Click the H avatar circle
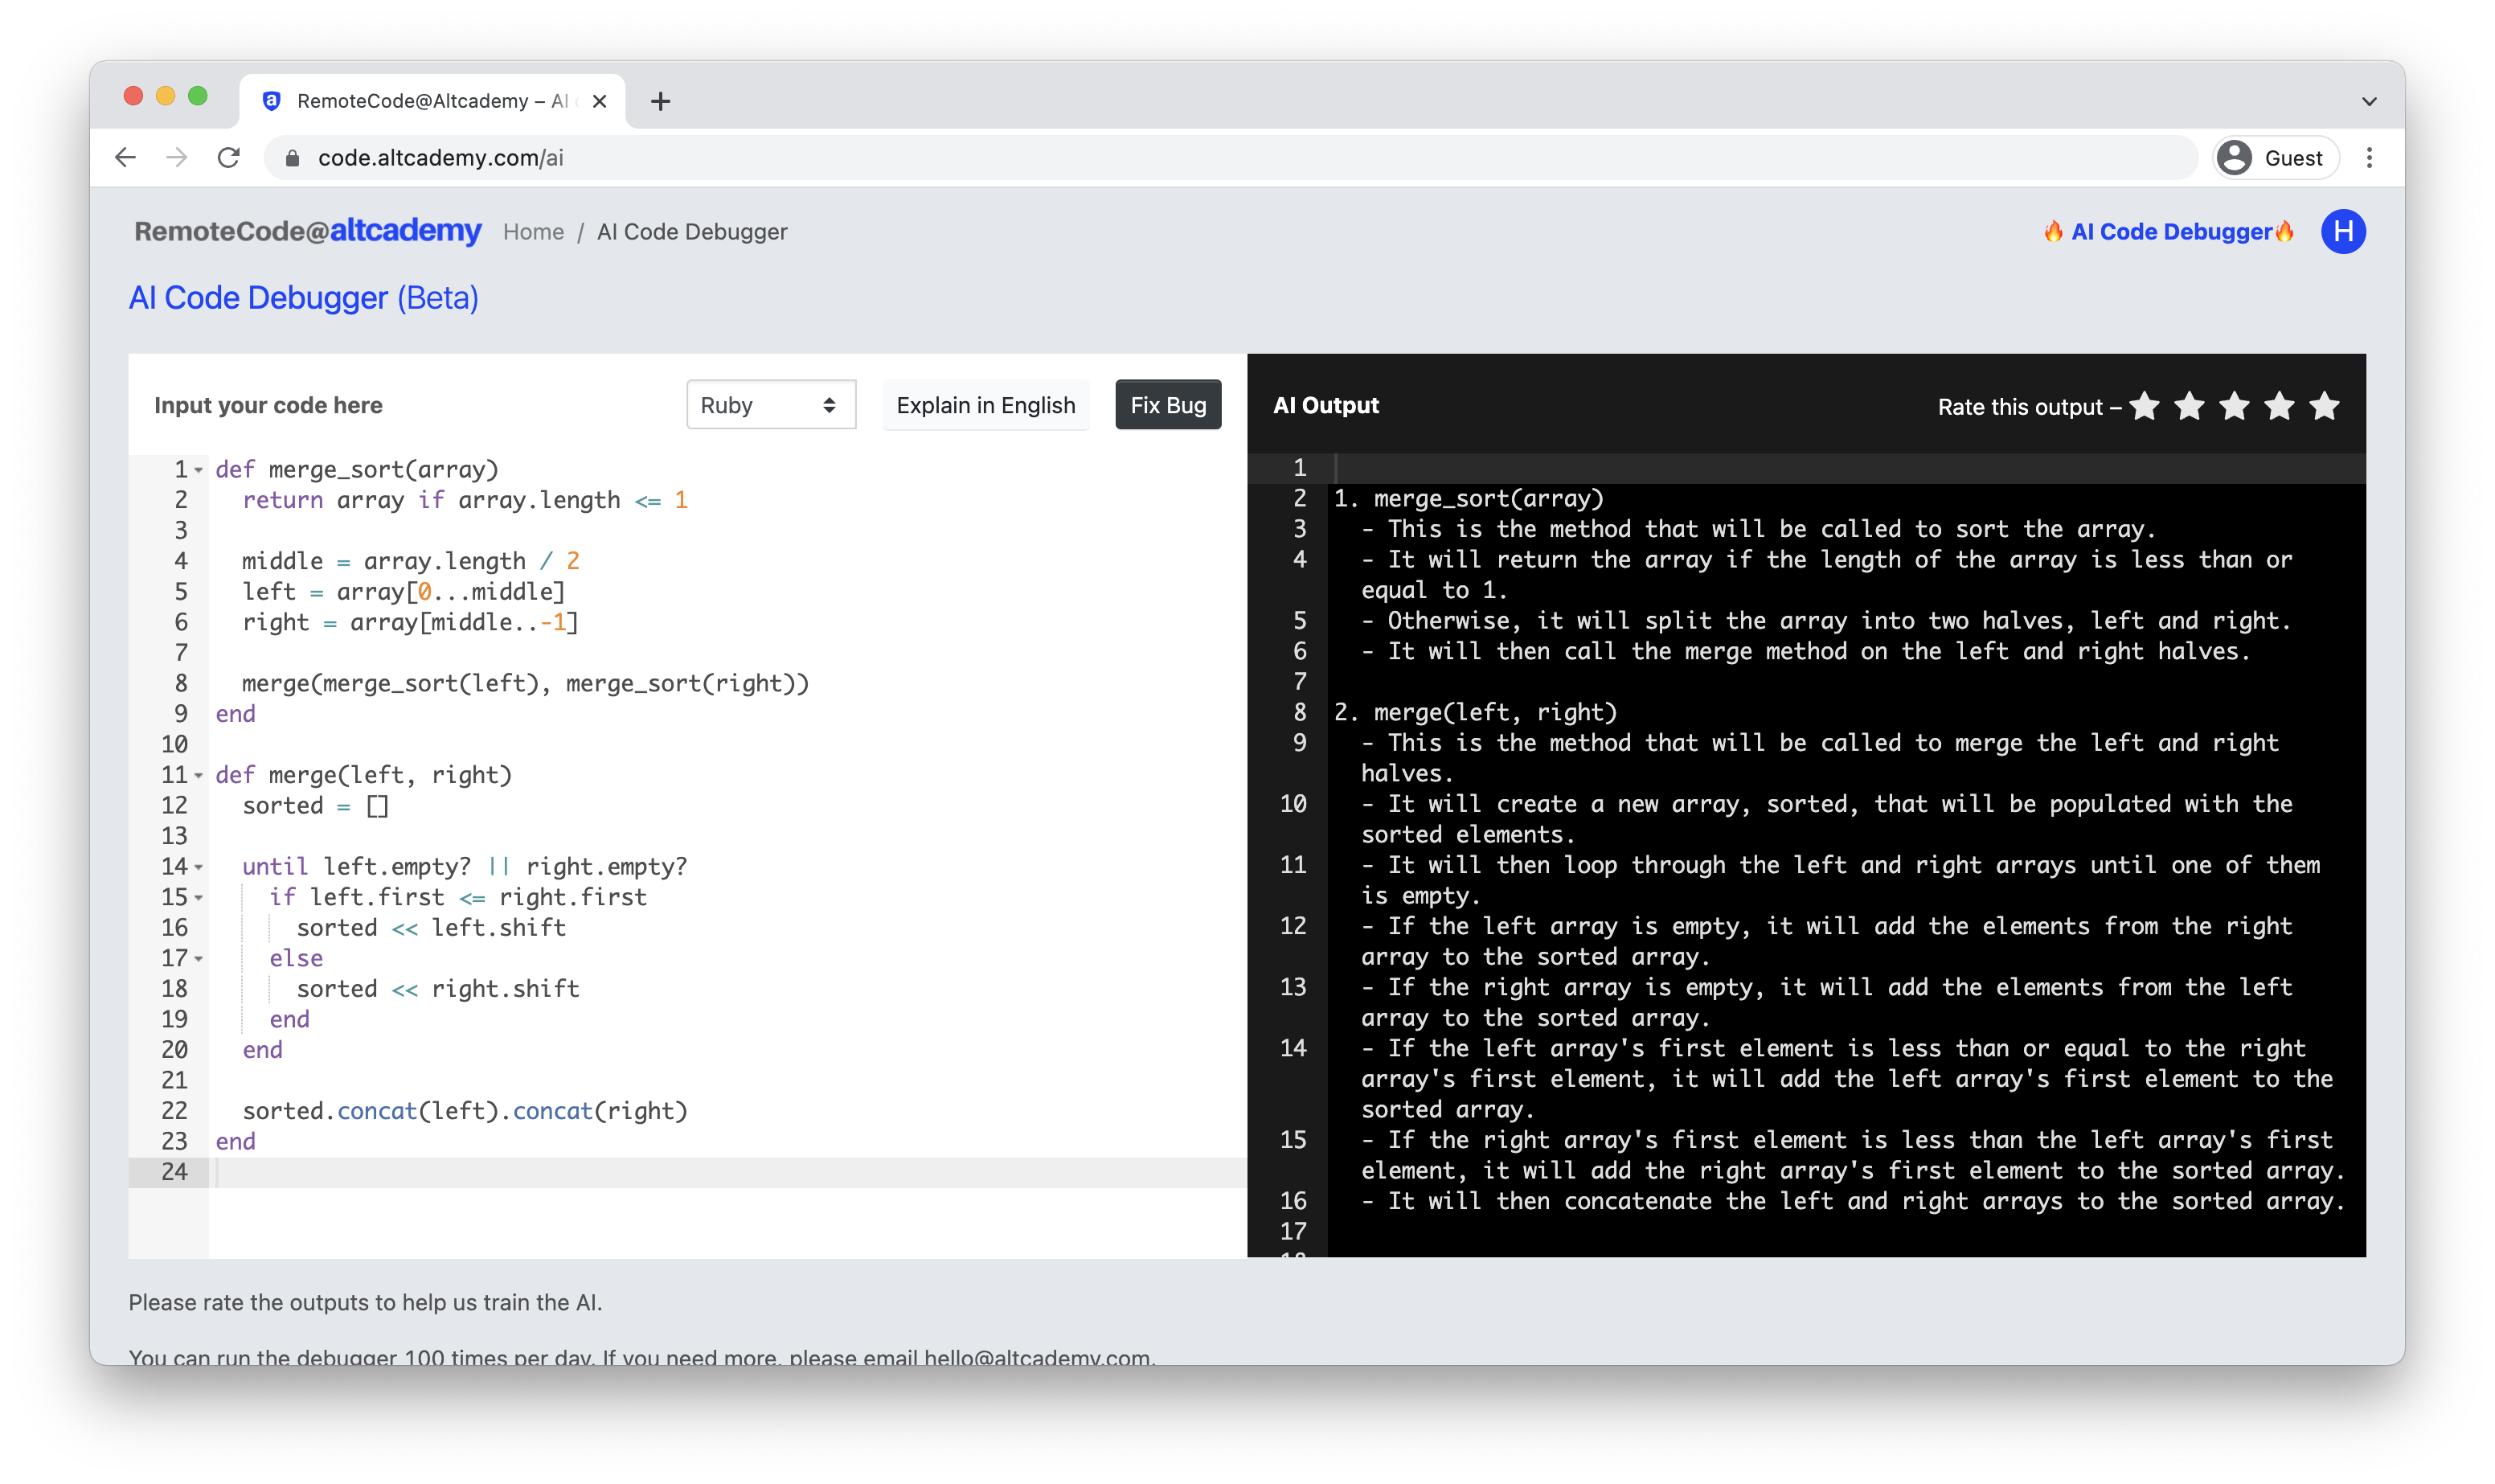This screenshot has height=1484, width=2495. pyautogui.click(x=2343, y=231)
